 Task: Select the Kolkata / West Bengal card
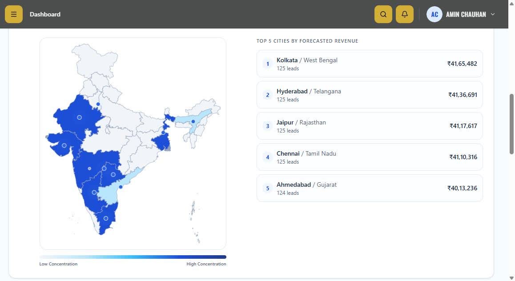[x=370, y=64]
